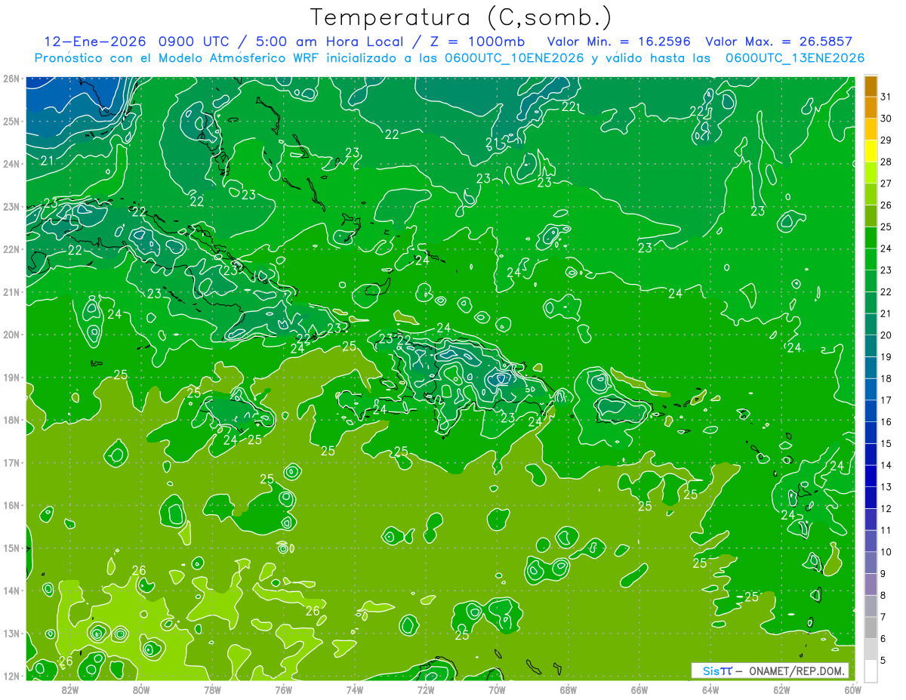Image resolution: width=906 pixels, height=700 pixels.
Task: Click the "Temperatura (C,somb.)" chart title
Action: (461, 18)
